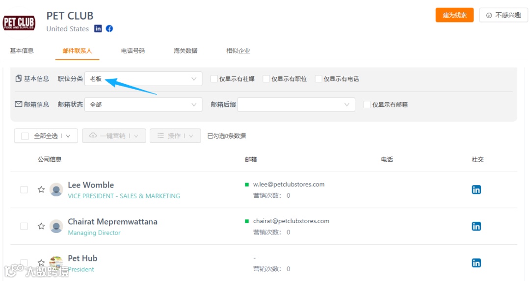This screenshot has height=281, width=530.
Task: Open PET CLUB LinkedIn page icon
Action: (x=98, y=29)
